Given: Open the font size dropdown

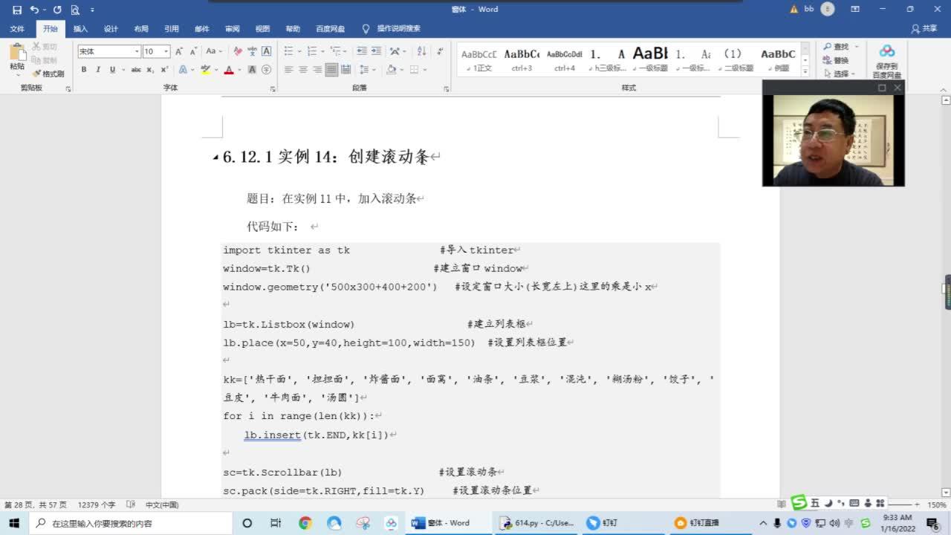Looking at the screenshot, I should [166, 51].
